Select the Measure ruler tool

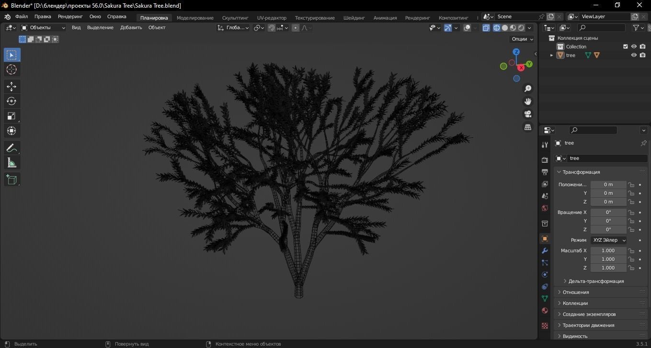(12, 163)
